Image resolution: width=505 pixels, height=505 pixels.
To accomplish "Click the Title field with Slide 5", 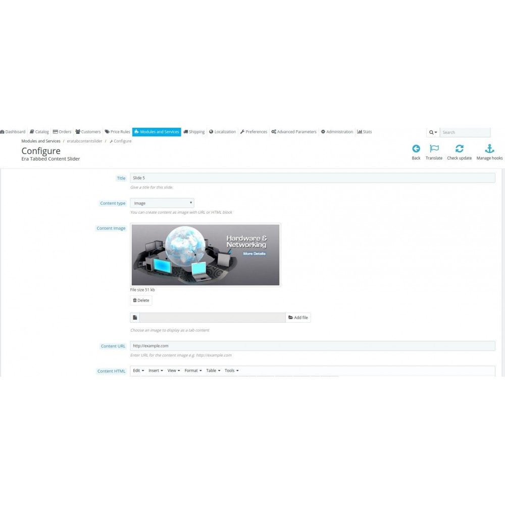I will (x=313, y=178).
